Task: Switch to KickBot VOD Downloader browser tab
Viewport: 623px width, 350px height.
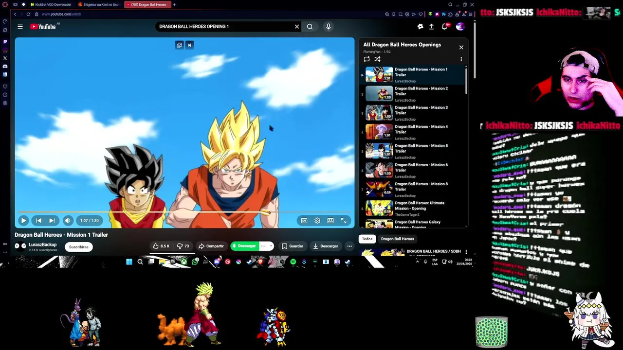Action: (x=50, y=4)
